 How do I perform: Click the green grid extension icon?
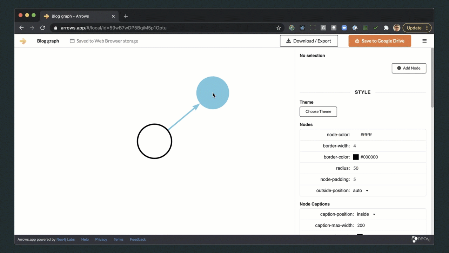(x=365, y=28)
